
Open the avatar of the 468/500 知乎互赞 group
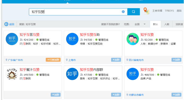coord(132,74)
